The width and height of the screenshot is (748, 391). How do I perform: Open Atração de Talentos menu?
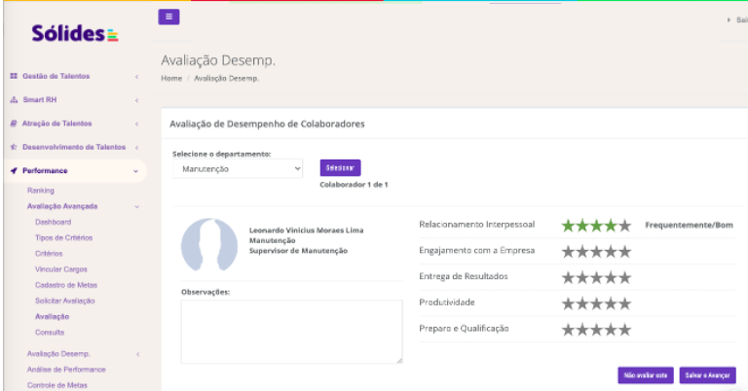[56, 124]
